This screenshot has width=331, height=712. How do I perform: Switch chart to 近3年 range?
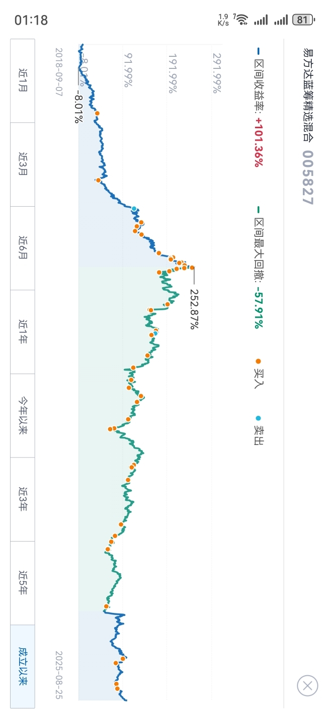click(x=23, y=499)
